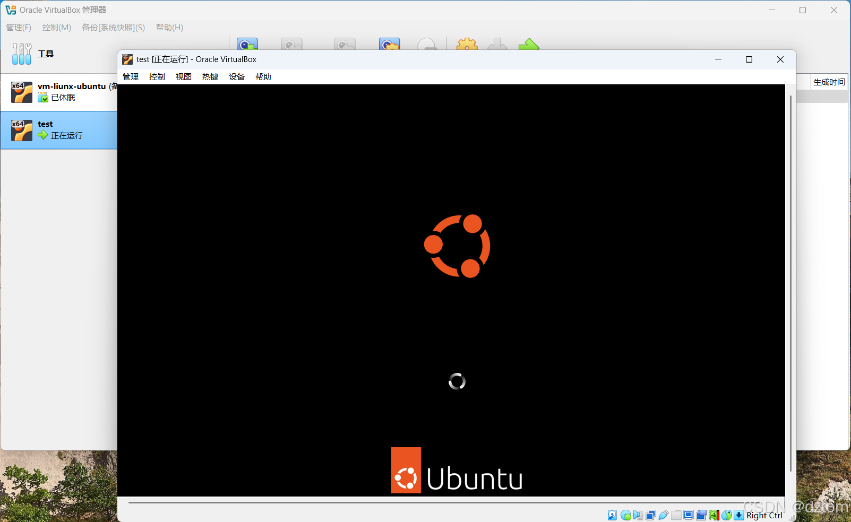Screen dimensions: 851x522
Task: Maximize the VirtualBox manager window
Action: 803,10
